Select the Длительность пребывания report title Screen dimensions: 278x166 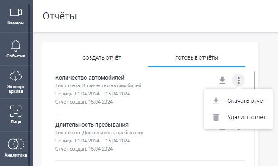click(x=91, y=125)
